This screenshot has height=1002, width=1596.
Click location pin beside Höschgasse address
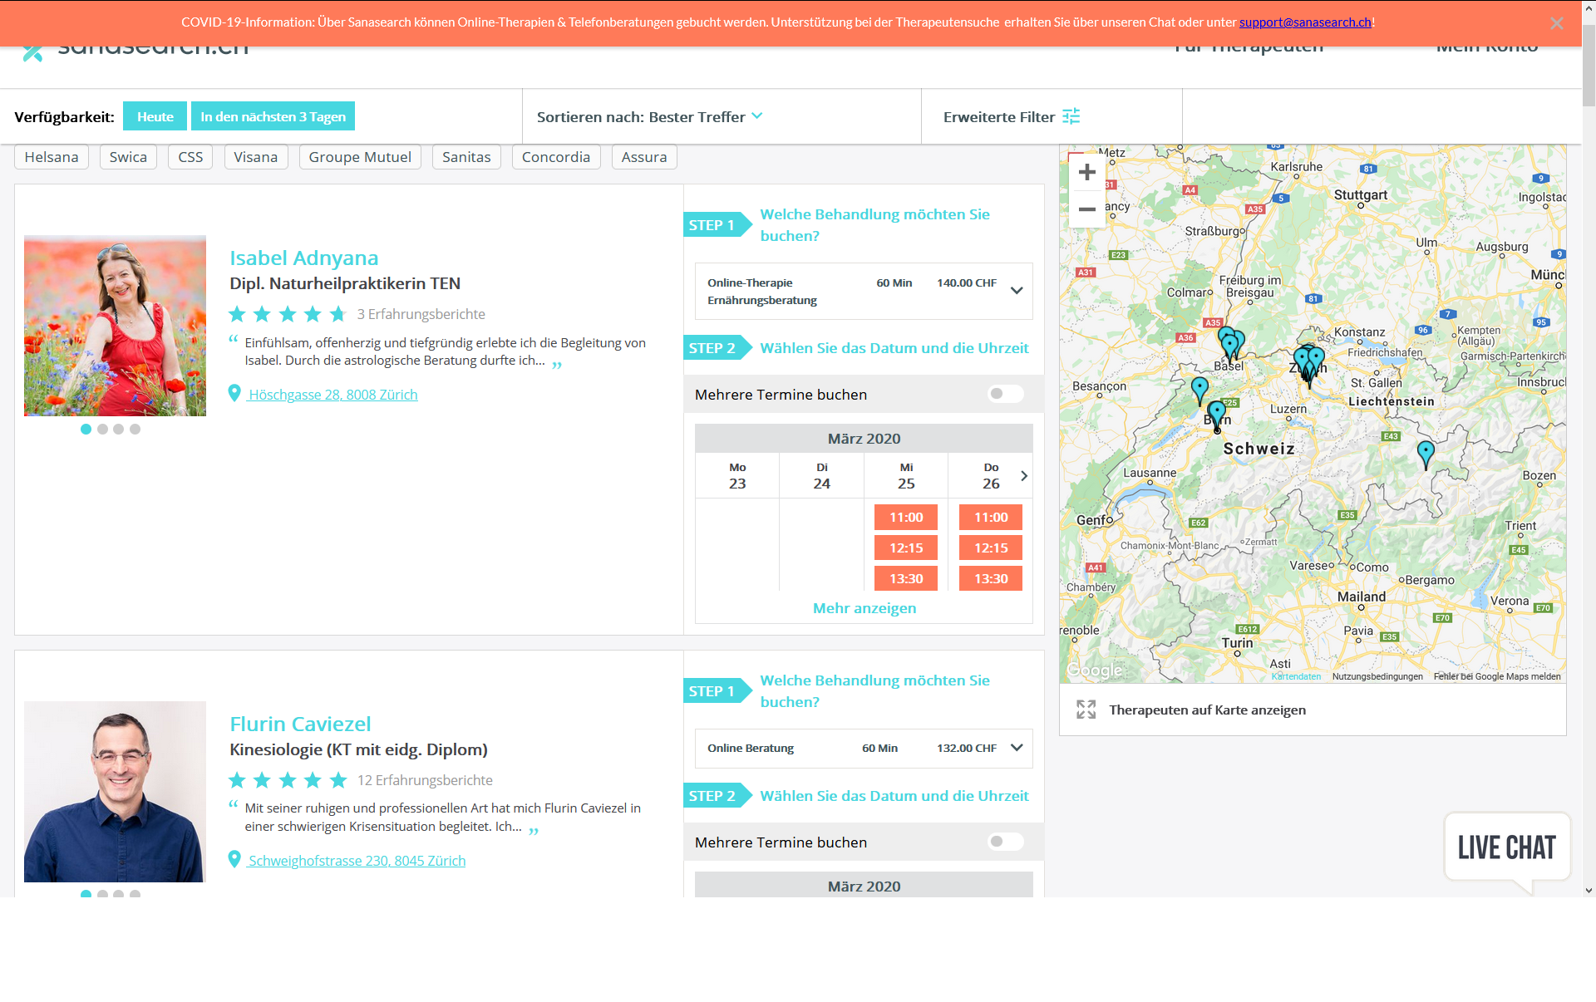pos(234,394)
